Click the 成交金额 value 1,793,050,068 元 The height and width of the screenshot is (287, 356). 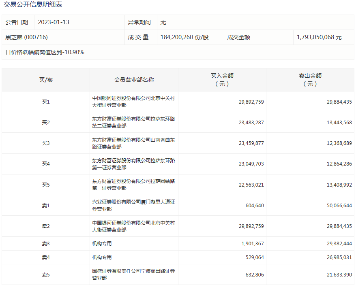[319, 37]
